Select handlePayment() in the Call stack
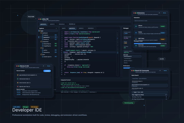184x123 pixels. 132,56
